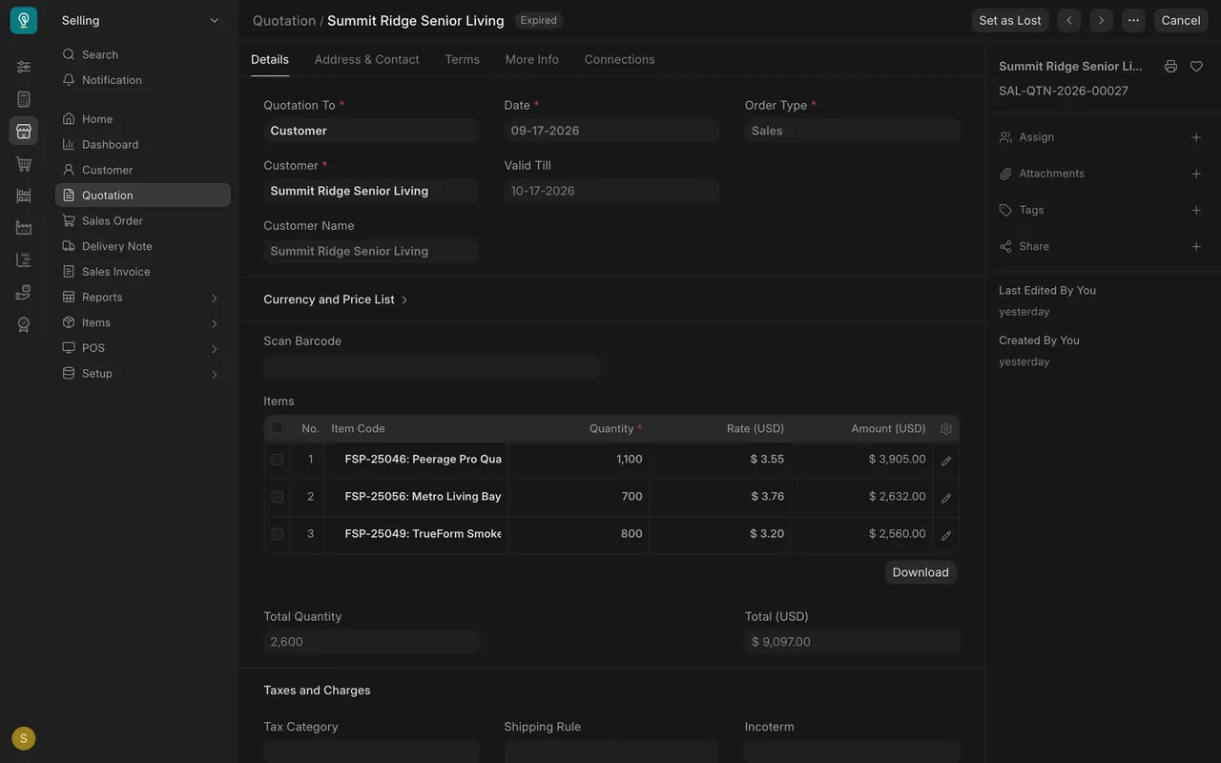
Task: Open the More Info tab
Action: click(x=532, y=59)
